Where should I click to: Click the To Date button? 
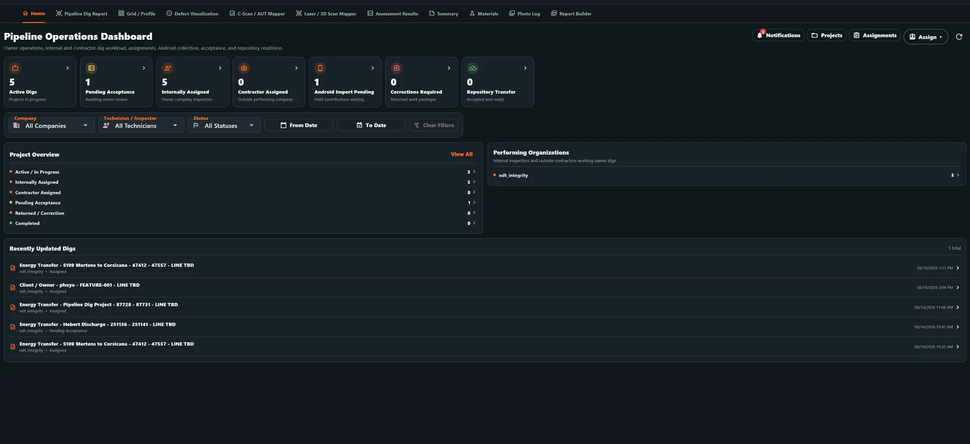(x=371, y=125)
